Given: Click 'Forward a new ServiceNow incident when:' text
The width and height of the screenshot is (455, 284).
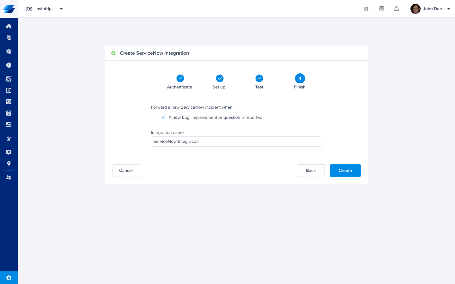Looking at the screenshot, I should 192,107.
